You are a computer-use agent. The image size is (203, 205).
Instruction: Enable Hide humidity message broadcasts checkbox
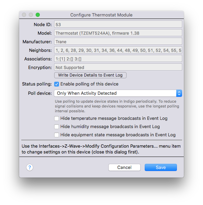click(x=57, y=127)
